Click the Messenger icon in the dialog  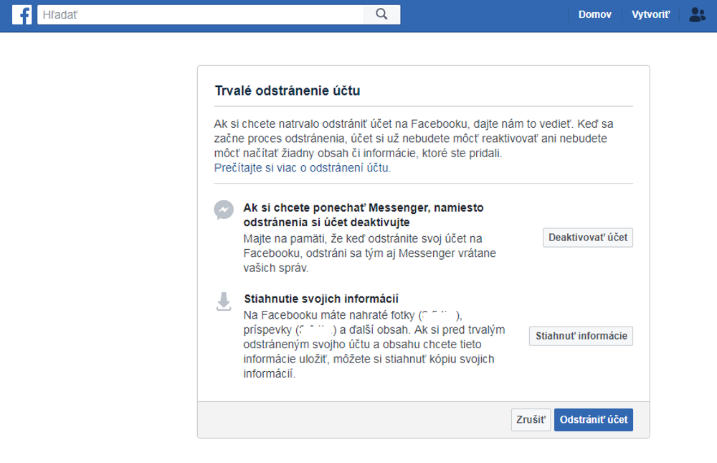224,210
